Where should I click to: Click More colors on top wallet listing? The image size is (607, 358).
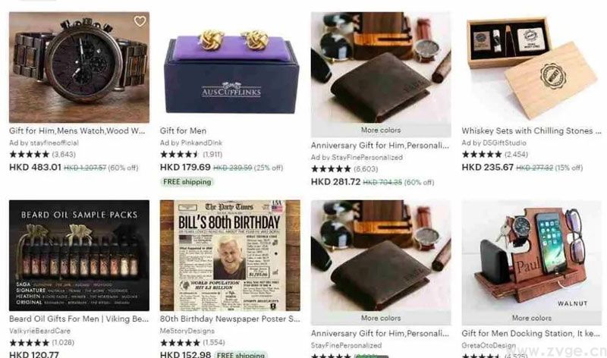(x=381, y=130)
